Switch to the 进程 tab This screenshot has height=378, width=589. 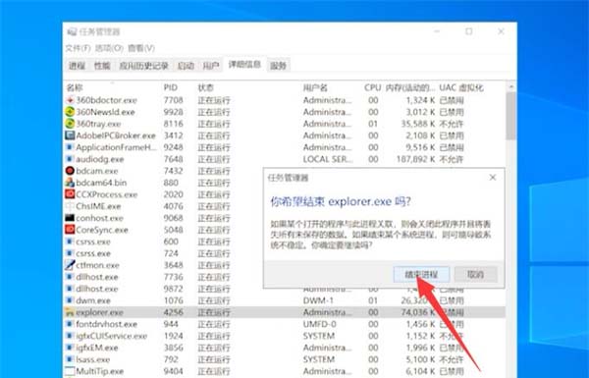pos(77,66)
